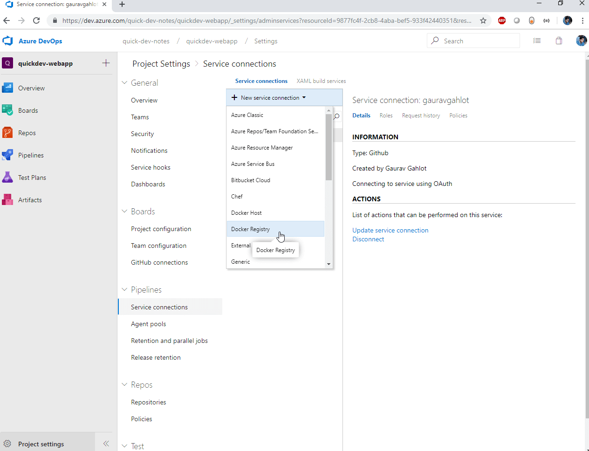The image size is (589, 451).
Task: Collapse the sidebar with double chevron icon
Action: tap(106, 444)
